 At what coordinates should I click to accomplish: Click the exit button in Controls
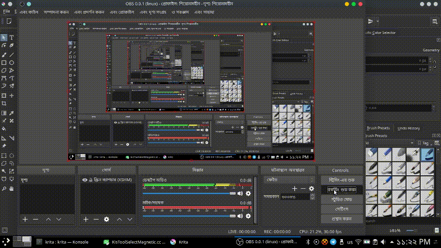(x=342, y=219)
